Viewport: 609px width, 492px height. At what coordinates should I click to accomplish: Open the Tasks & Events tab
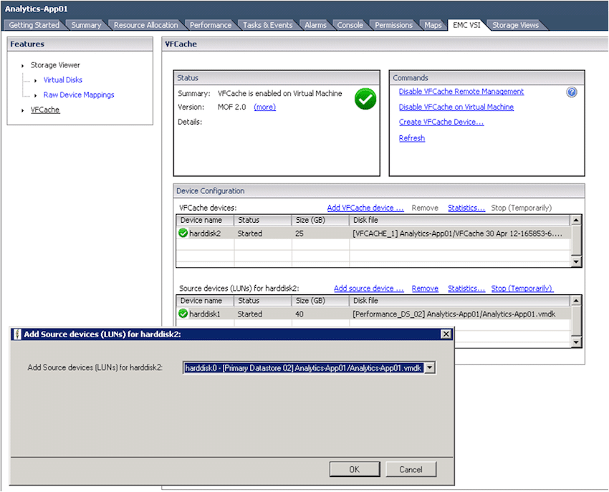(x=268, y=25)
